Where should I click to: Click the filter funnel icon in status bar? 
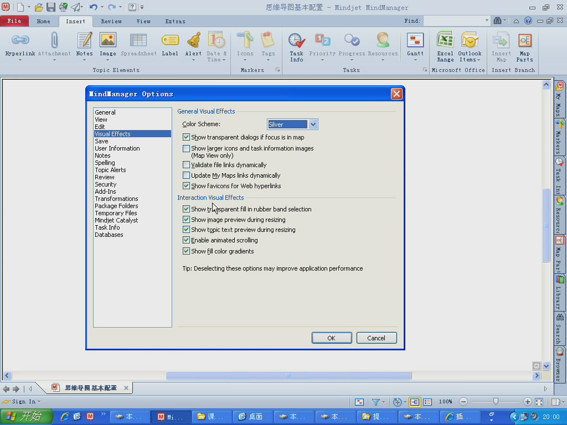[375, 402]
